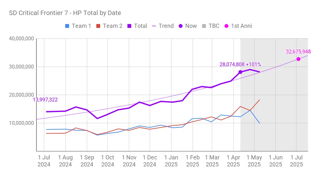Image resolution: width=317 pixels, height=177 pixels.
Task: Click the 1st Anni magenta legend dot
Action: tap(226, 26)
